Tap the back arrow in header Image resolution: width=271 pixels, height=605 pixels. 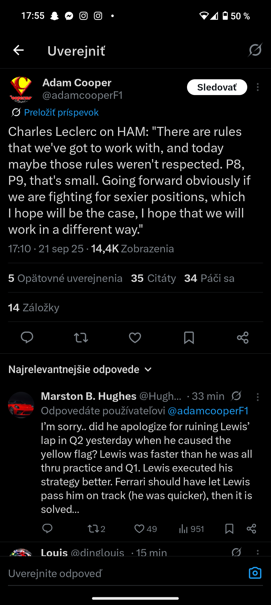[x=18, y=50]
